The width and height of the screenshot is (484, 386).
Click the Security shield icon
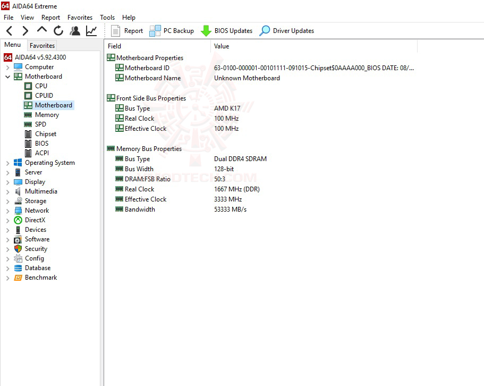pos(18,249)
